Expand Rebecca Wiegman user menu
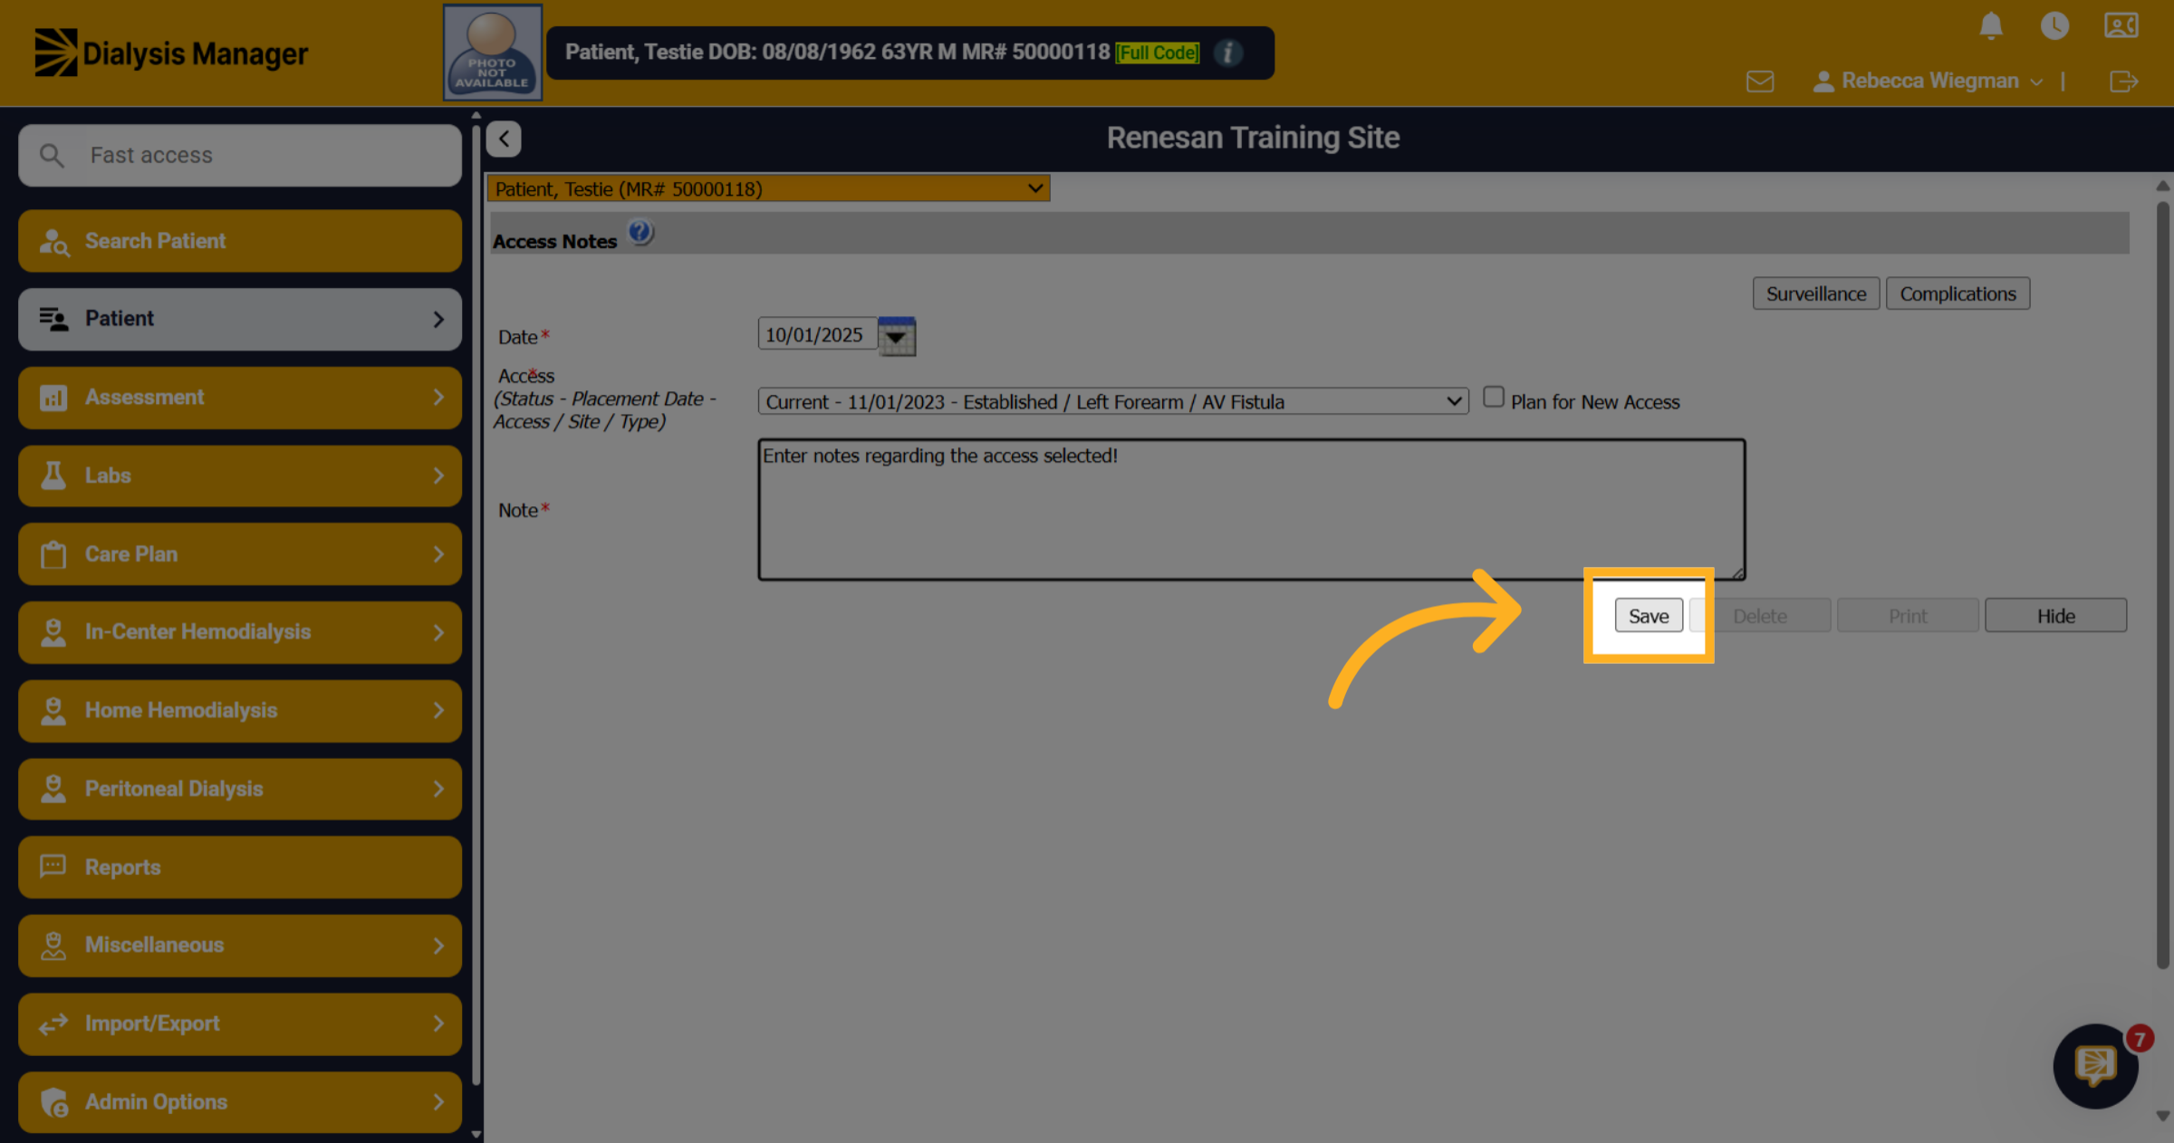The height and width of the screenshot is (1143, 2174). point(1928,81)
